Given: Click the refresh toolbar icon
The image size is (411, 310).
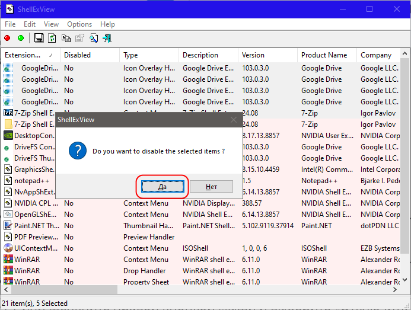Looking at the screenshot, I should tap(52, 39).
